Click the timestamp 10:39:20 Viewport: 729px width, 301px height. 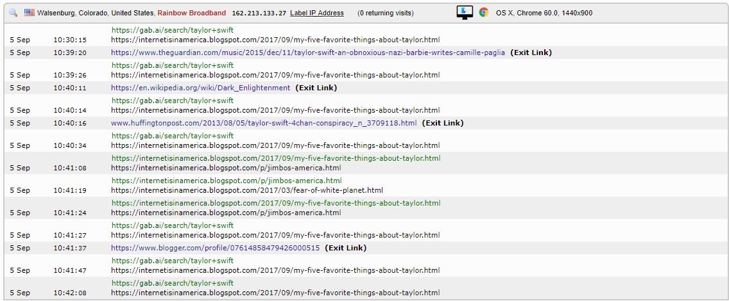click(x=70, y=53)
